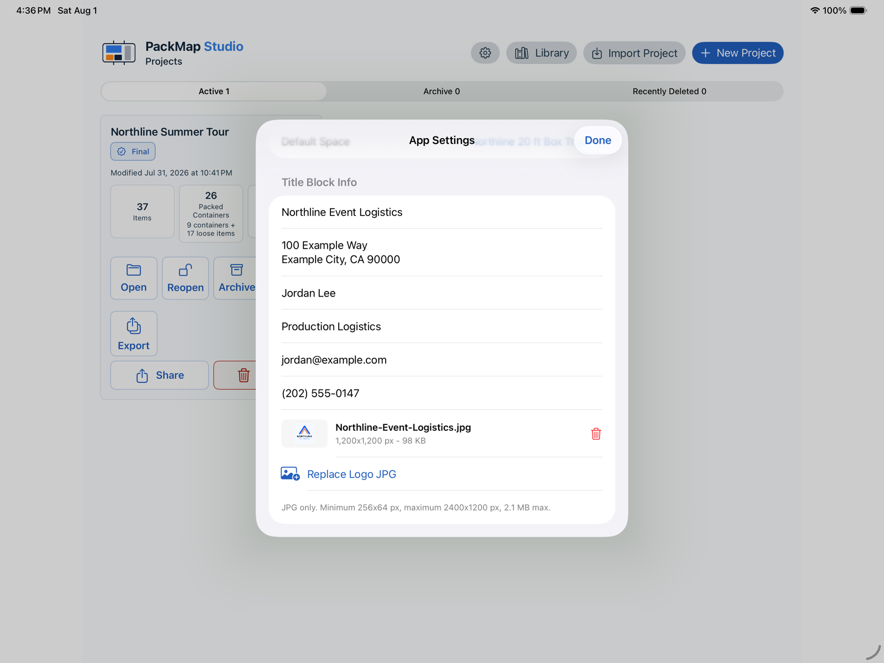Edit the Northline Event Logistics company field

click(x=442, y=212)
